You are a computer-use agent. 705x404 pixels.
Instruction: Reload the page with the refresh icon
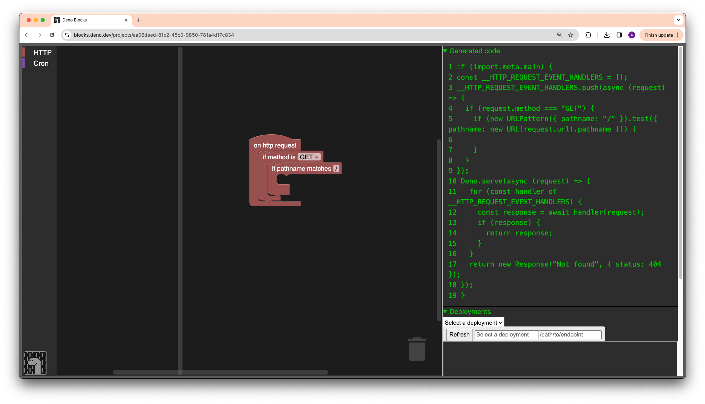click(x=52, y=35)
